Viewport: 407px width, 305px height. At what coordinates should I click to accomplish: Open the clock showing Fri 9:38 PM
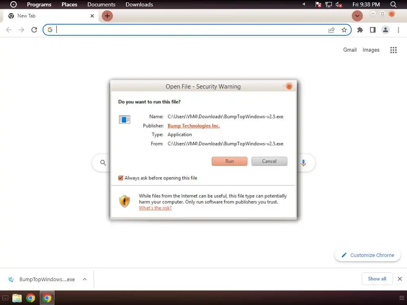click(x=366, y=4)
